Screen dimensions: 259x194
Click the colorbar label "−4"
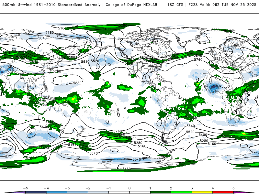[x=46, y=188]
